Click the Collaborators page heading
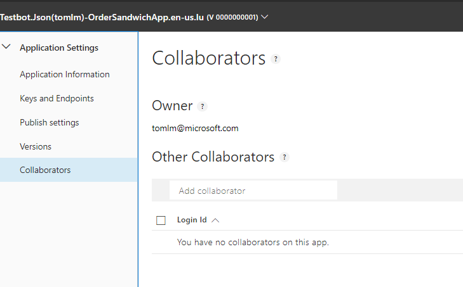The width and height of the screenshot is (463, 287). (209, 58)
